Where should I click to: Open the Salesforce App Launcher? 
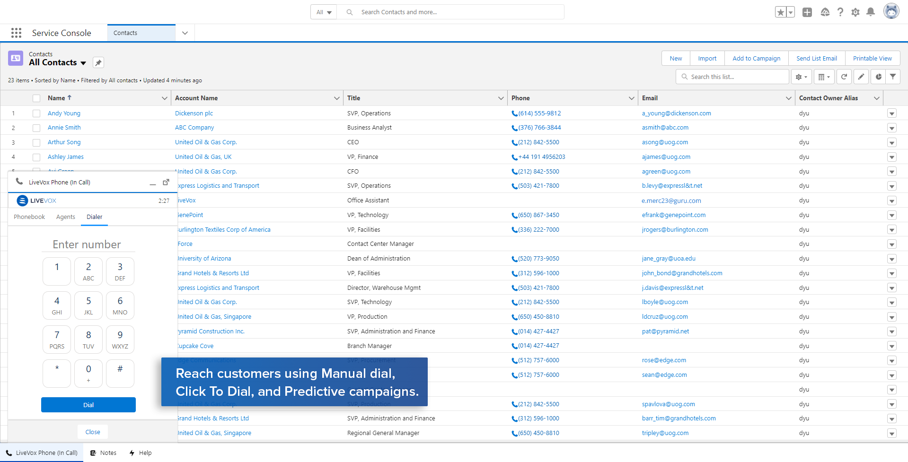coord(16,33)
